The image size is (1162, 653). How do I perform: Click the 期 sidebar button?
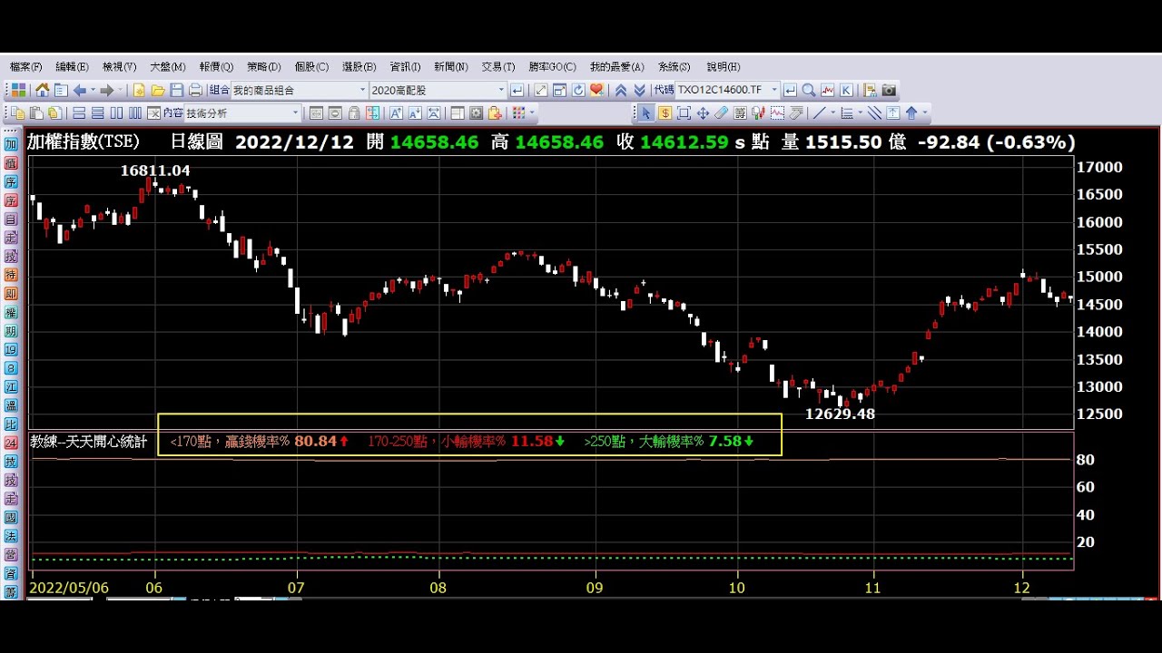tap(11, 331)
